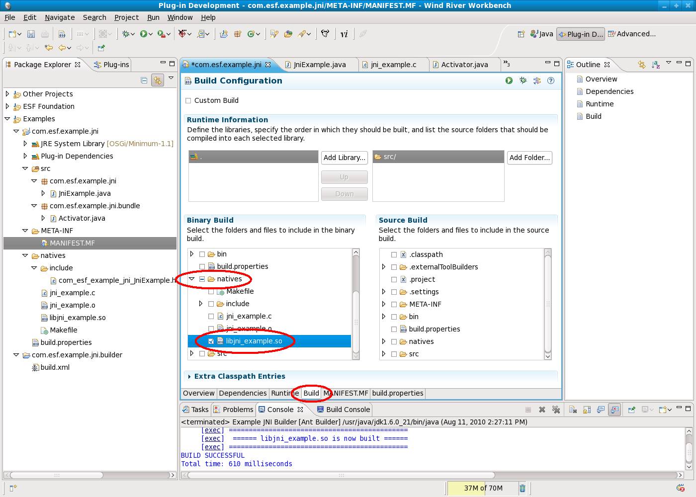Expand JRE System Library in Package Explorer
The image size is (696, 497).
pyautogui.click(x=25, y=144)
